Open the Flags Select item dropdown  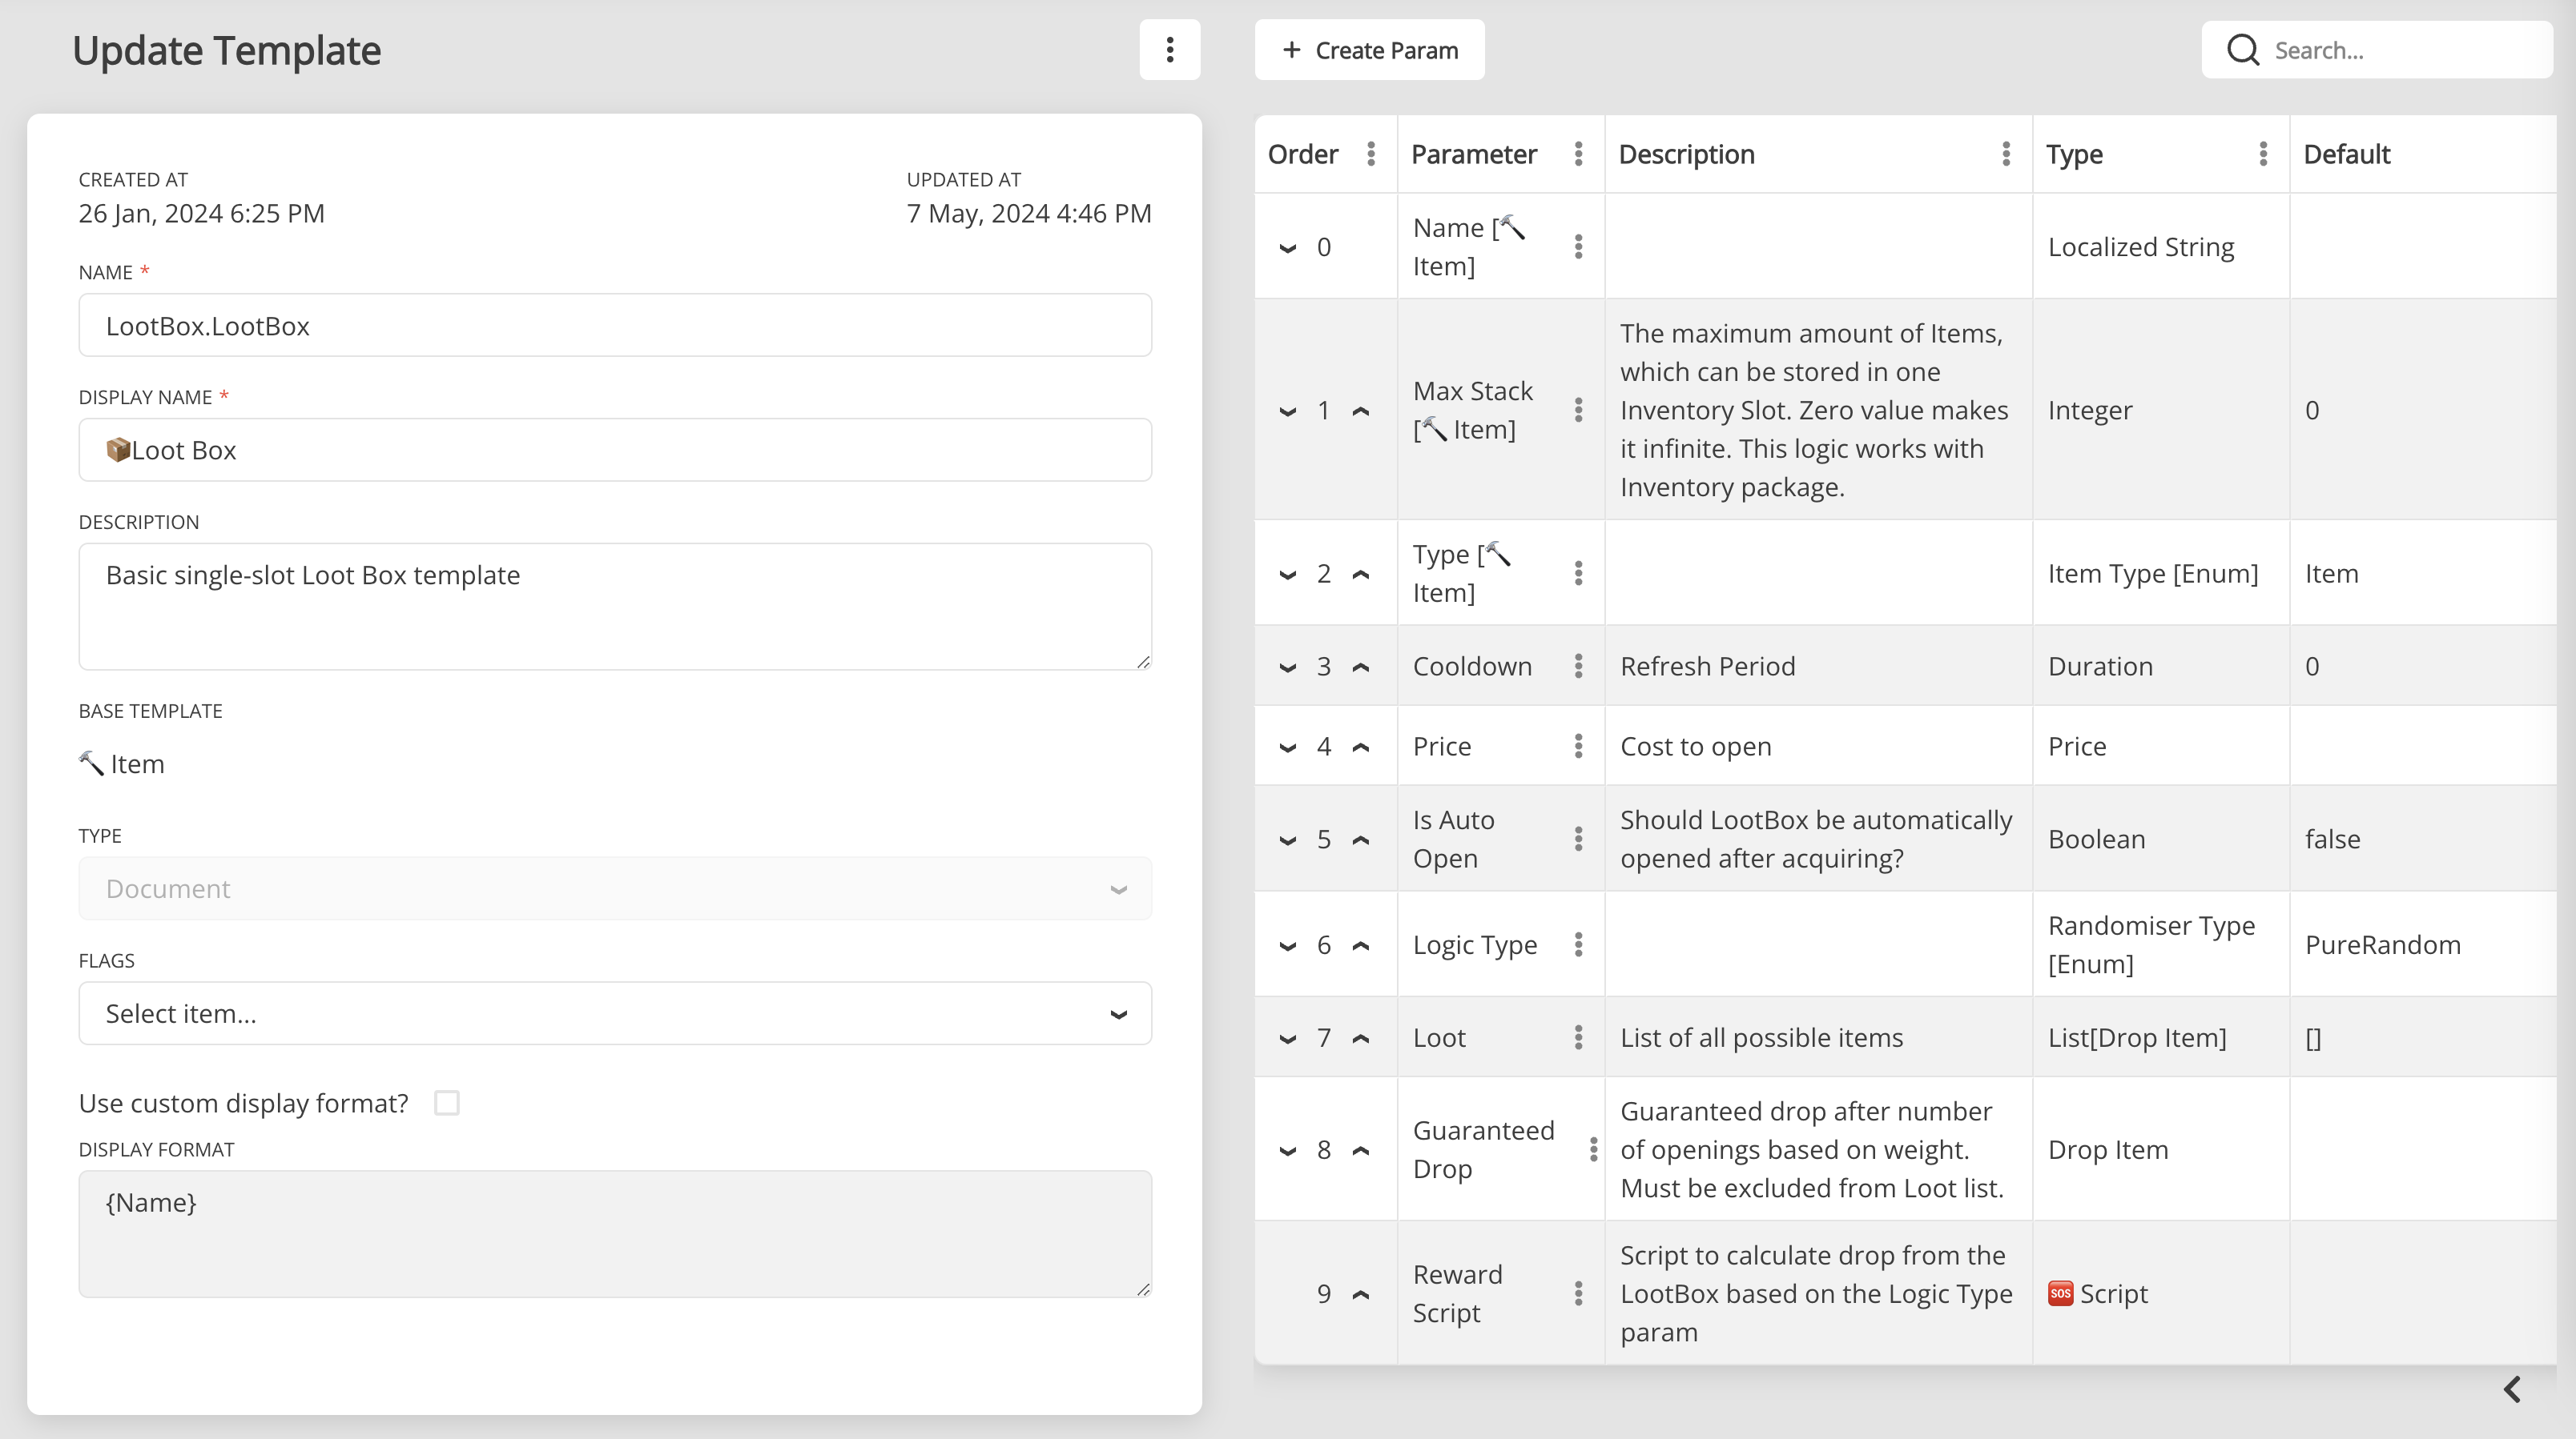point(615,1013)
